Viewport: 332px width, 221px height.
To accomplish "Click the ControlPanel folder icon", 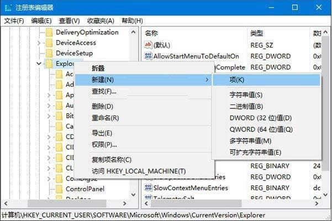I will (59, 189).
